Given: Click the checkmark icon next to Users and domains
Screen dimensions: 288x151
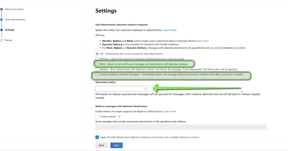Looking at the screenshot, I should point(2,19).
